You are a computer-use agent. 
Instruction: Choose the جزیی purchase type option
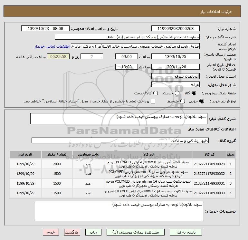pyautogui.click(x=202, y=101)
